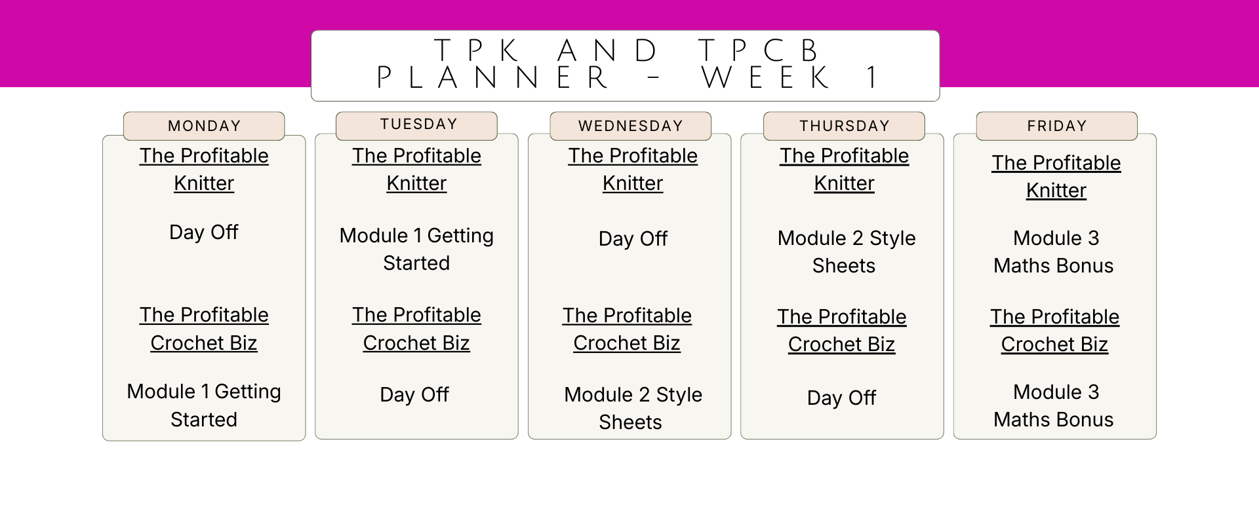Select the TUESDAY day header
The width and height of the screenshot is (1259, 524).
click(416, 126)
